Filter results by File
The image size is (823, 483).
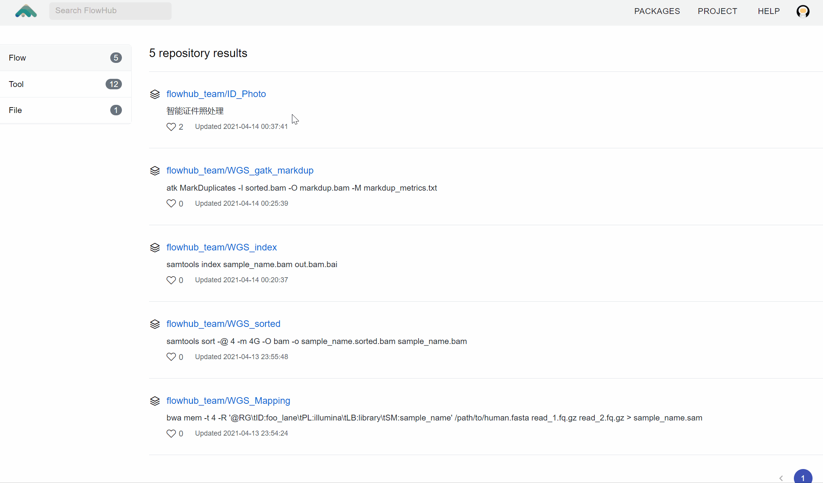click(x=66, y=110)
